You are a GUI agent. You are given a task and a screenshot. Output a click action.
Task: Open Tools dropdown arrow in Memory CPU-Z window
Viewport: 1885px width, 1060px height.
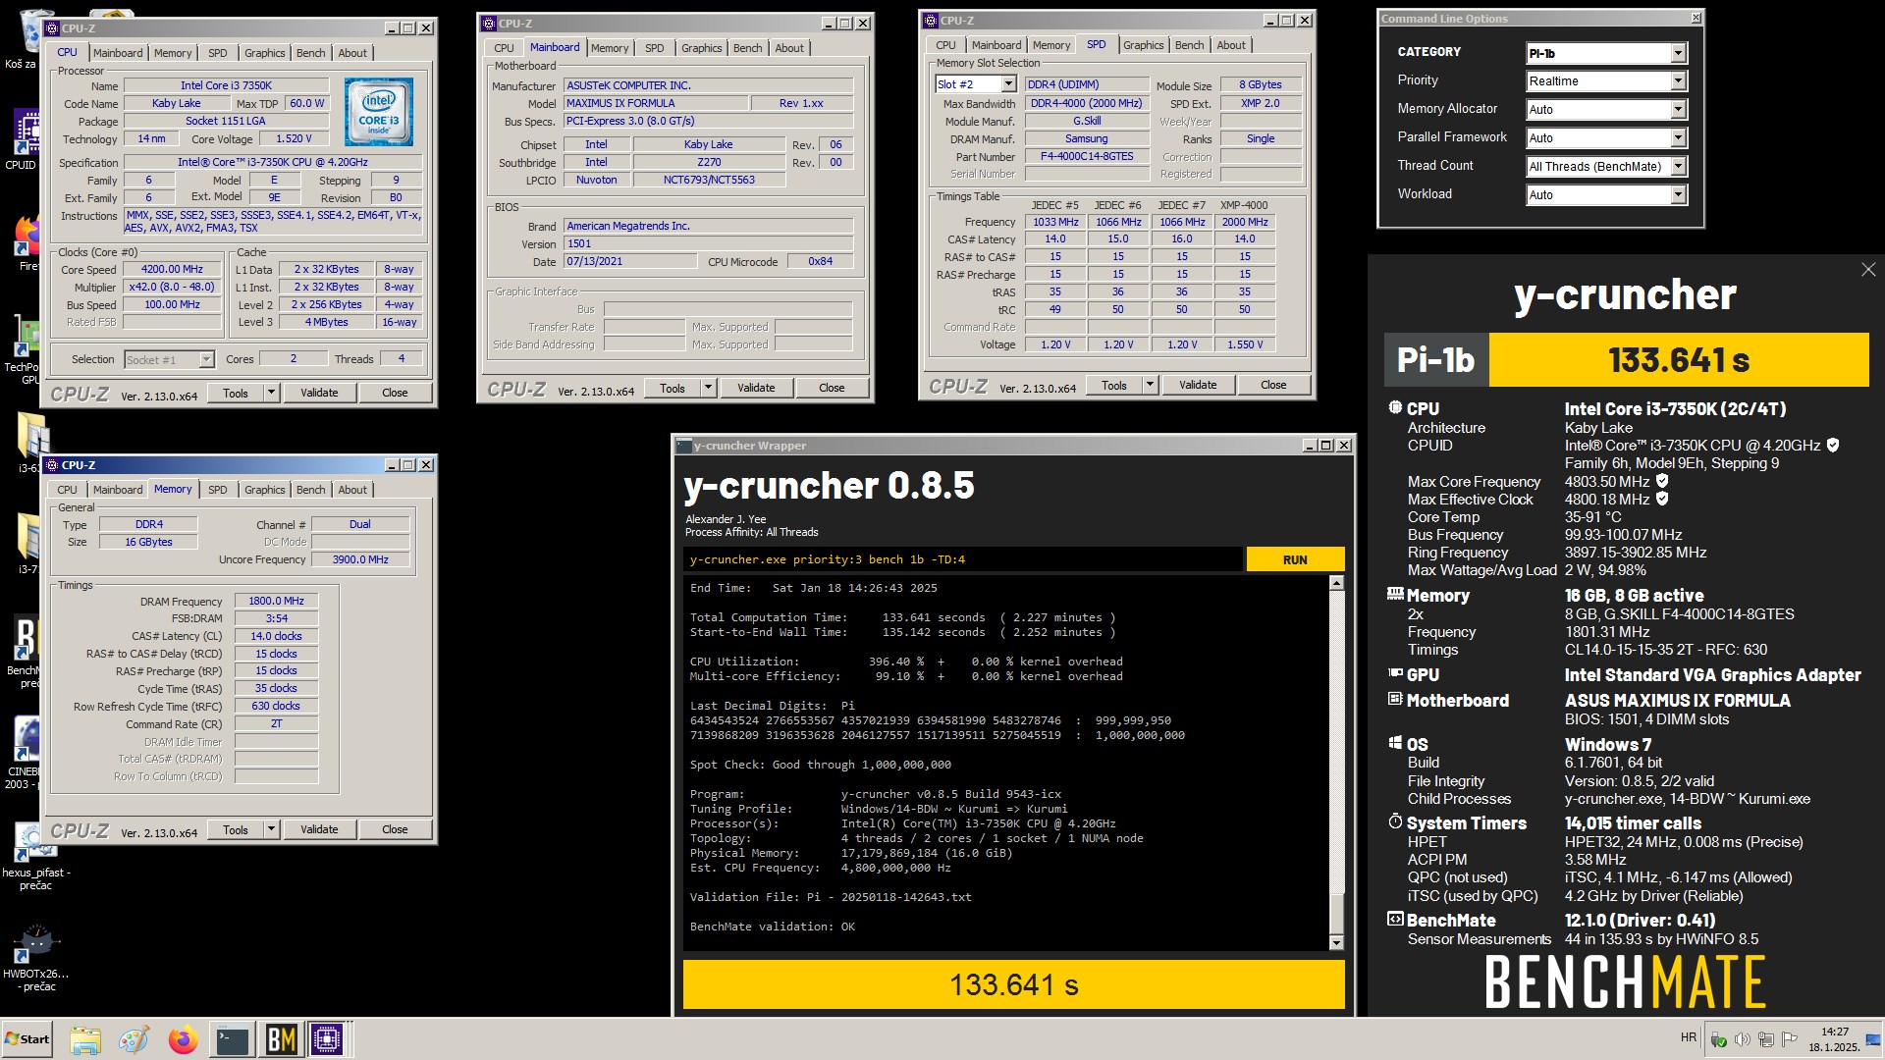[271, 829]
